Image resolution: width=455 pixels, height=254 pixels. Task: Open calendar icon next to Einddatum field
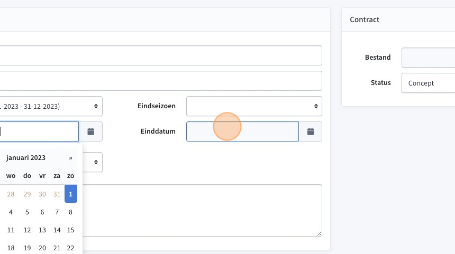[x=311, y=131]
